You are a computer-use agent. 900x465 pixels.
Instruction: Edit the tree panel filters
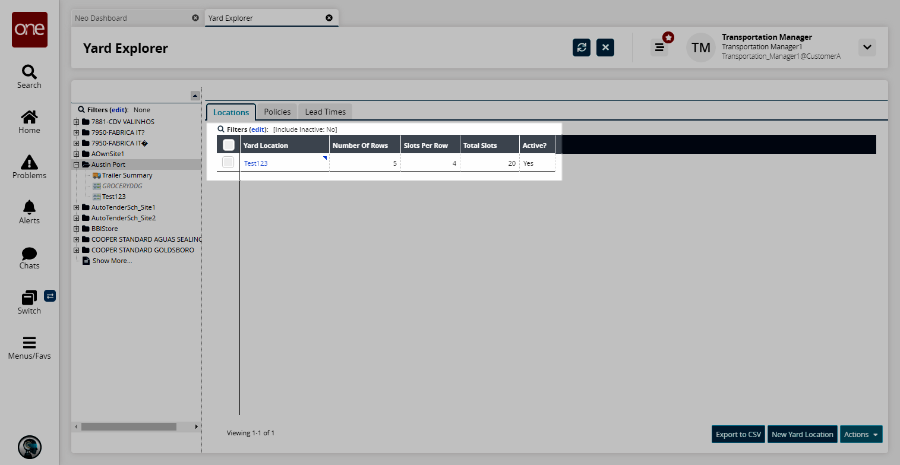(x=119, y=110)
